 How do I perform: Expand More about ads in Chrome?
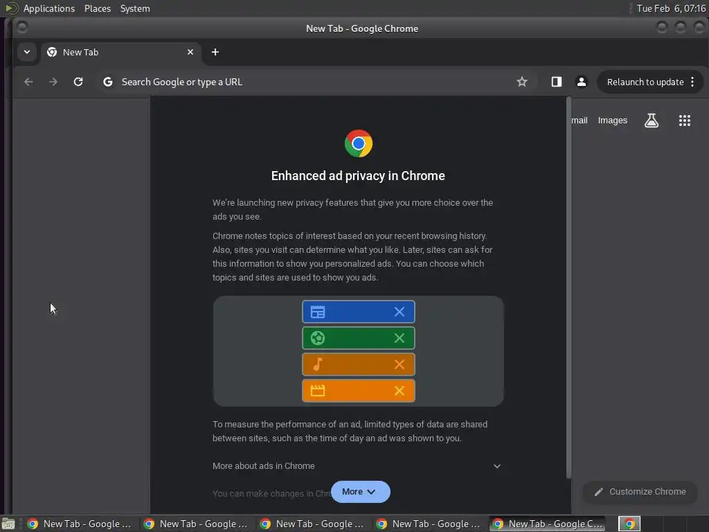click(x=357, y=466)
